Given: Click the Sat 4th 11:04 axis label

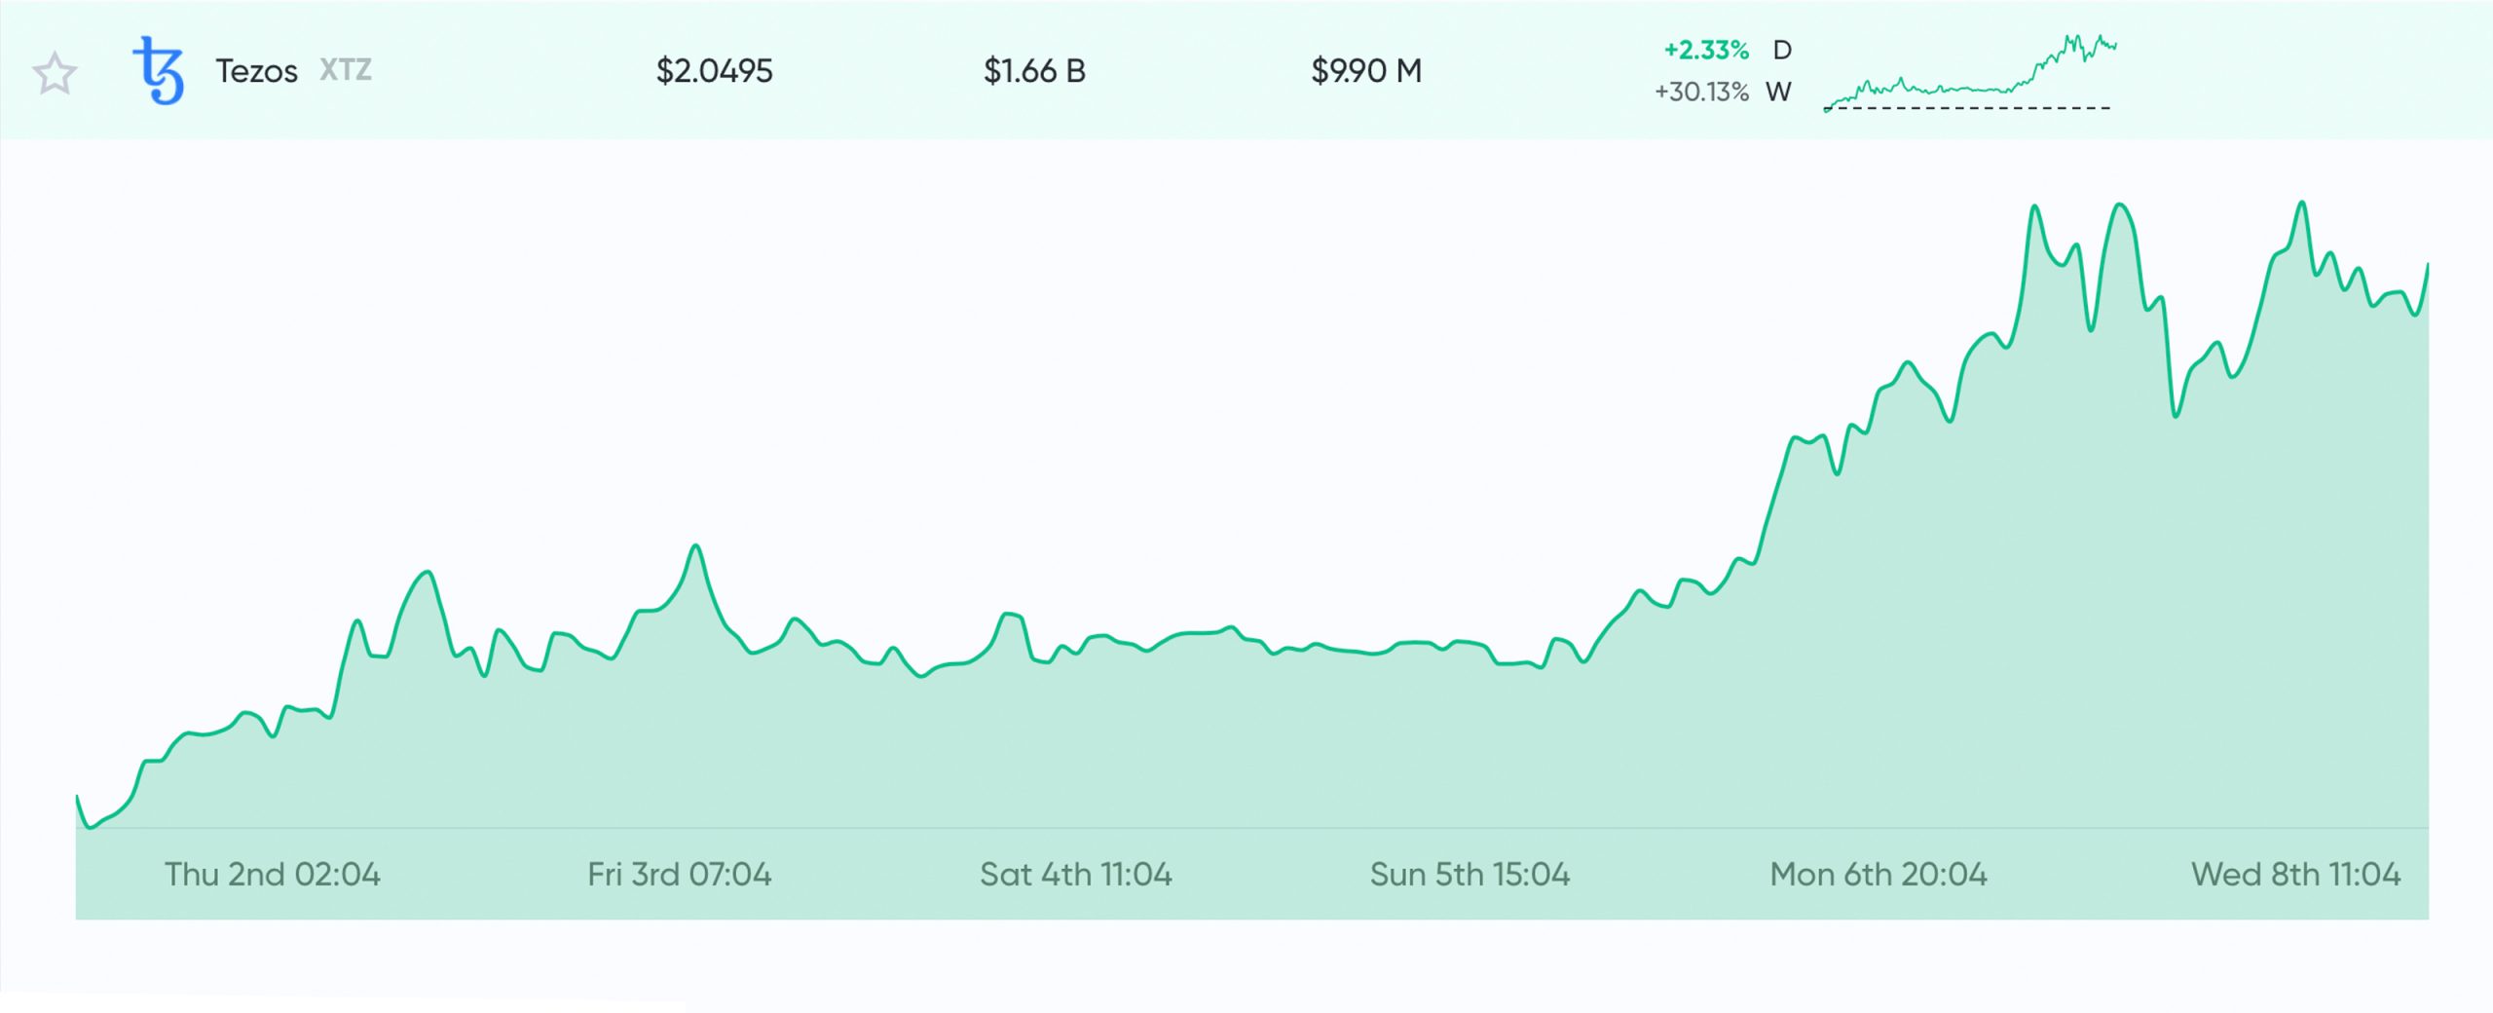Looking at the screenshot, I should tap(1076, 875).
